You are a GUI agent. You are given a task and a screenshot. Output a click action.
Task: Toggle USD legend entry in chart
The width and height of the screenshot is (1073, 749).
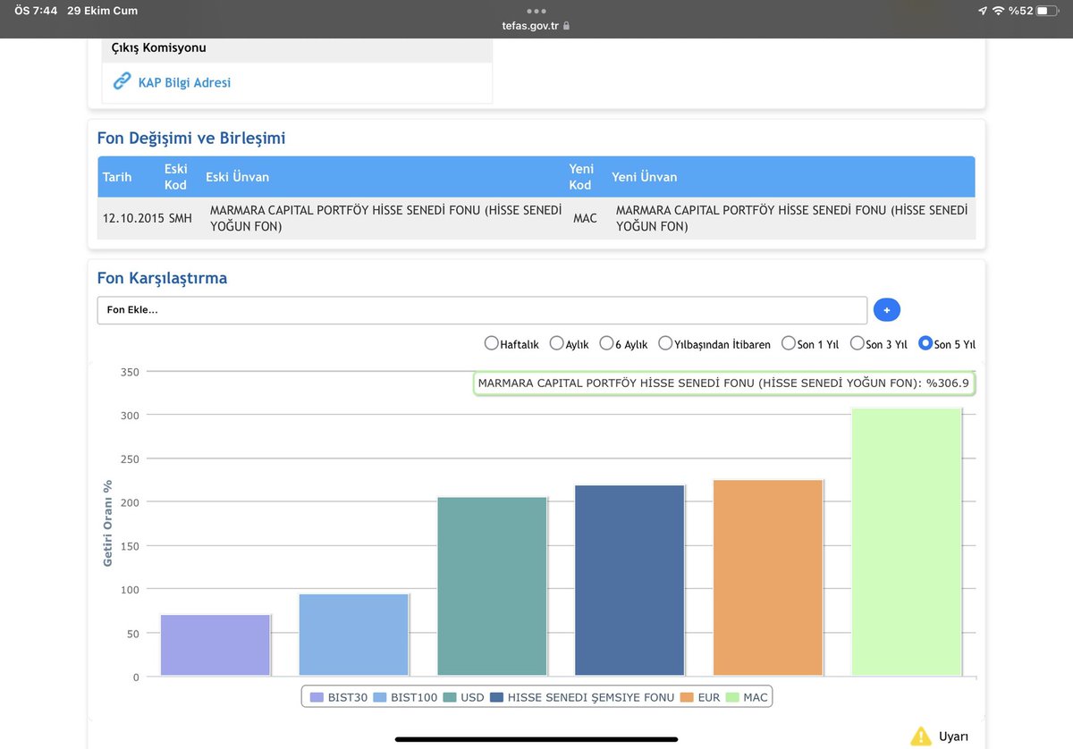pos(464,697)
